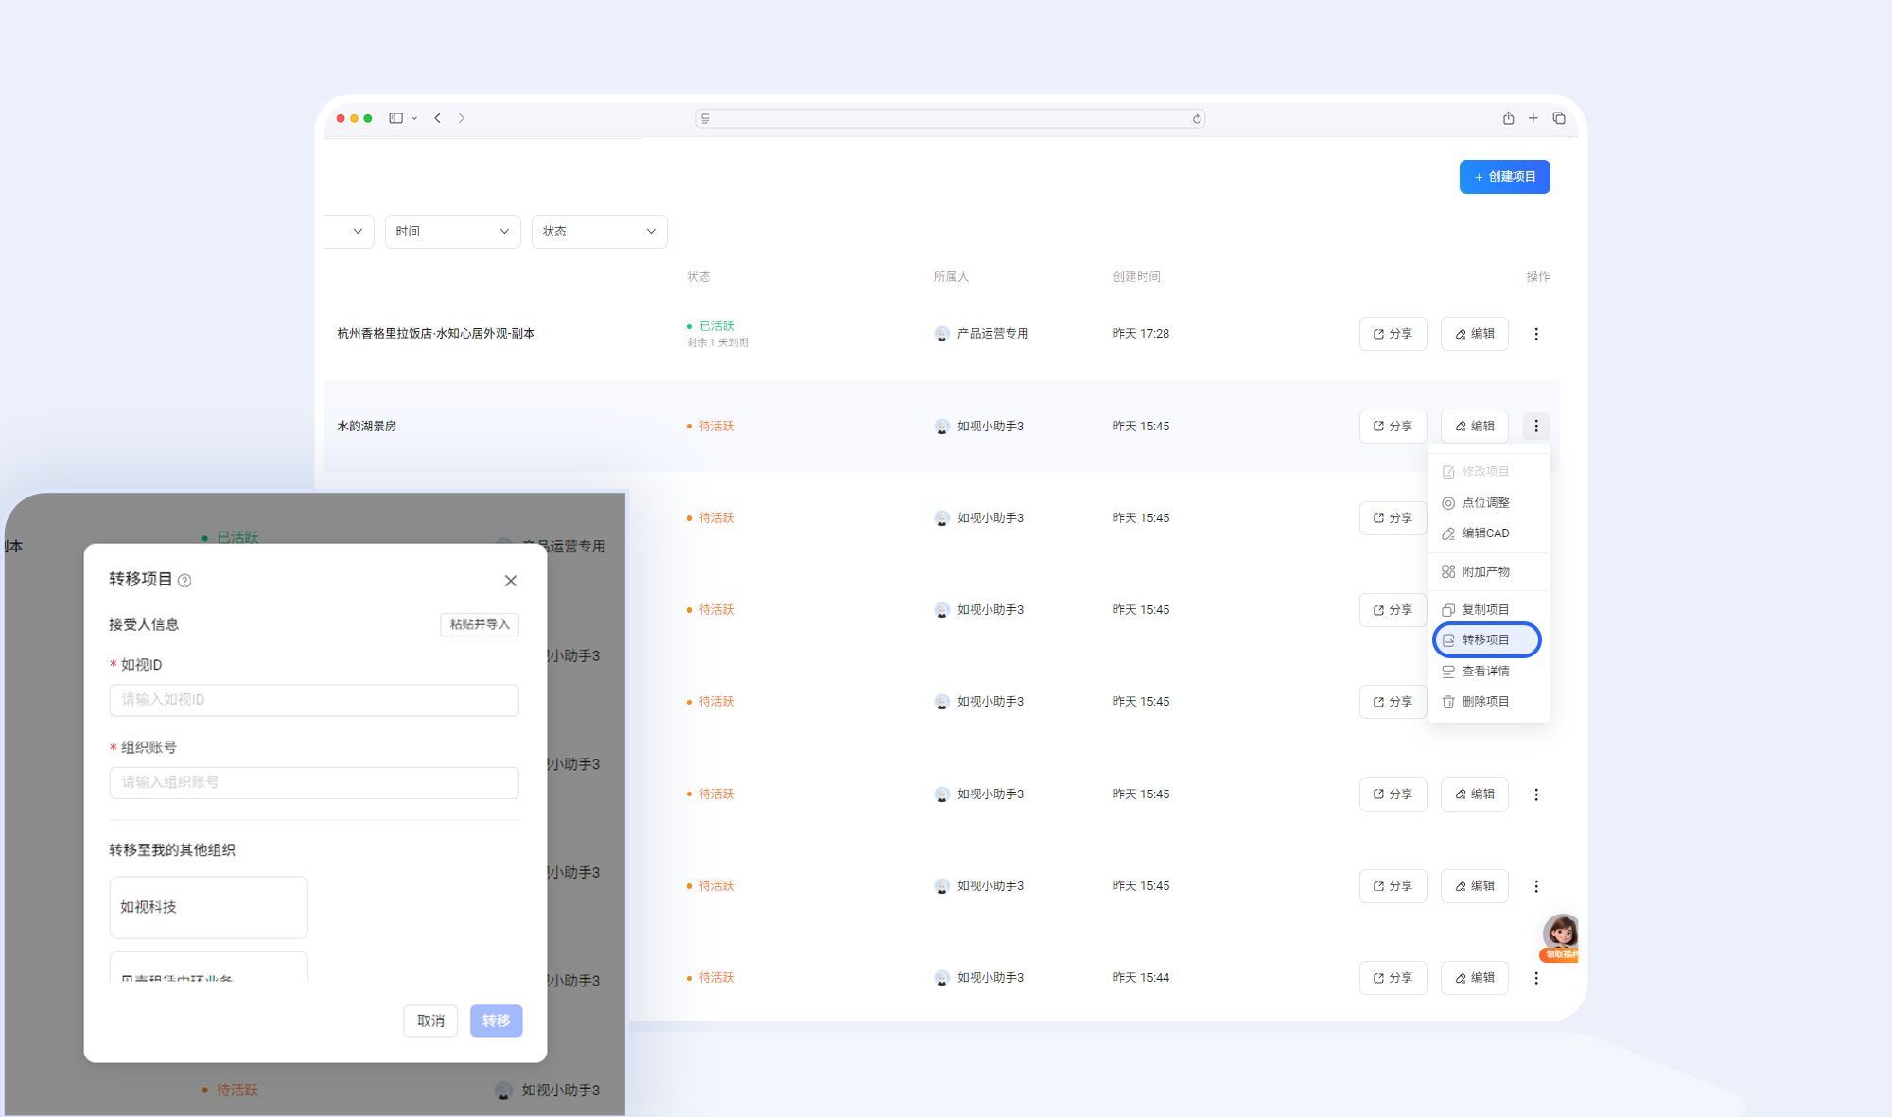Click the help icon beside 转移项目 title
Image resolution: width=1892 pixels, height=1117 pixels.
pos(185,581)
